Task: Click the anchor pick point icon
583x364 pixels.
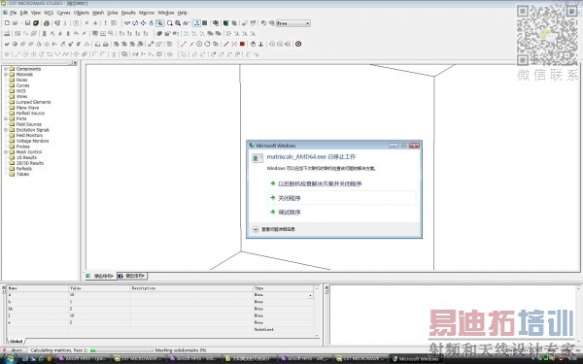Action: tap(261, 44)
